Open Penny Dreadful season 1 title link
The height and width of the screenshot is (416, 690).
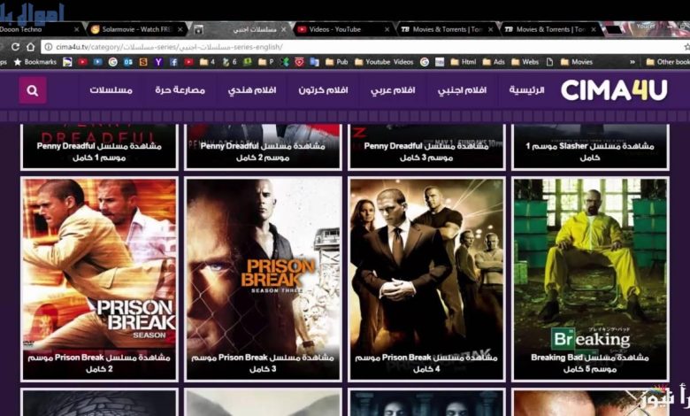pos(99,151)
